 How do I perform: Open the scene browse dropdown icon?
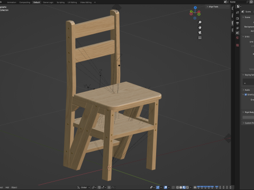[x=226, y=2]
